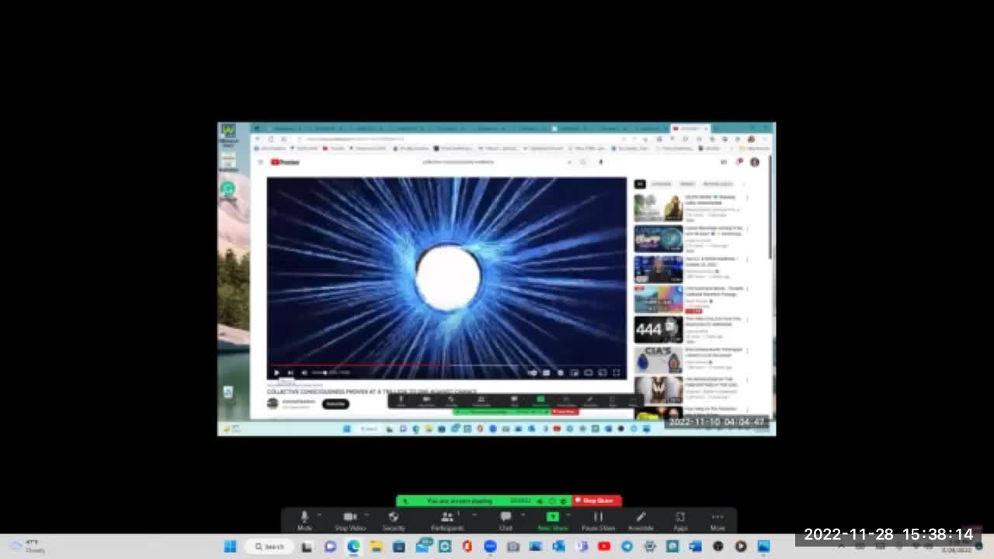
Task: Click the active YouTube browser tab in shared screen
Action: [689, 128]
